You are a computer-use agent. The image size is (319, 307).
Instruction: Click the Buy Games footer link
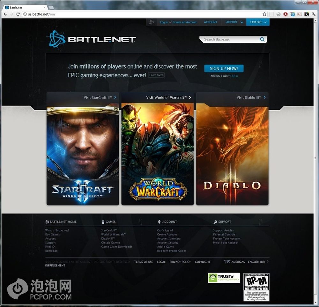tap(53, 234)
